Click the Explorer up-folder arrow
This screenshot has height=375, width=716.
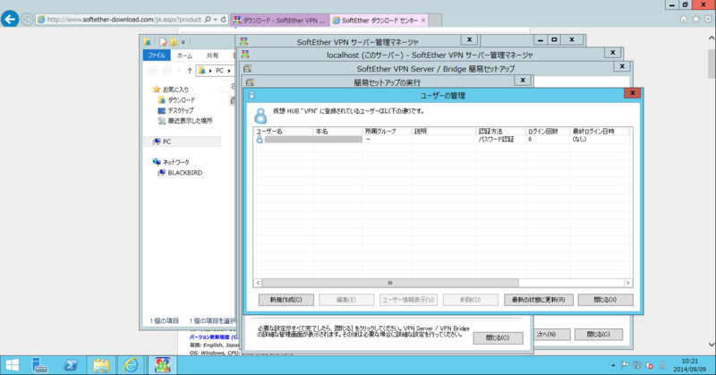190,71
